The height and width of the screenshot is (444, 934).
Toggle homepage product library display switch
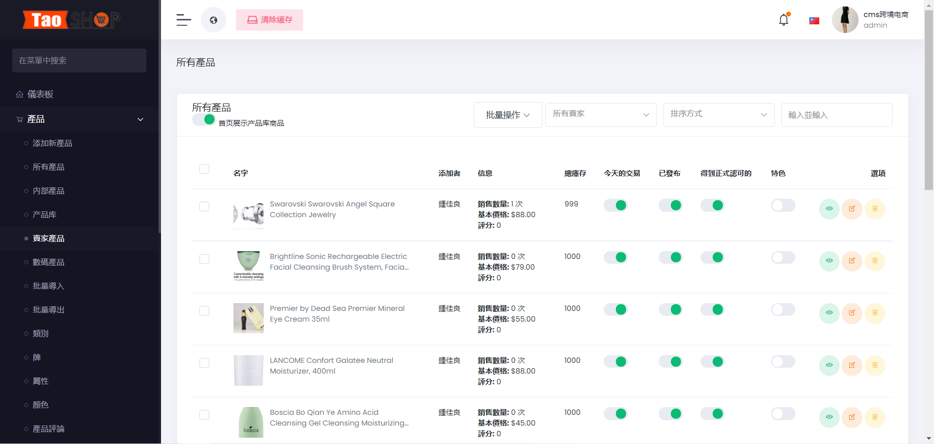tap(204, 120)
